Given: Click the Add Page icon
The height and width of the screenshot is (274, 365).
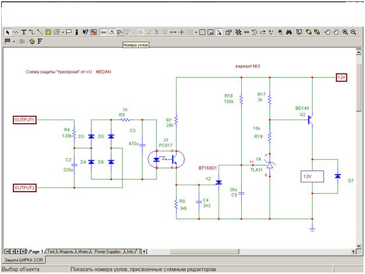Looking at the screenshot, I should (x=327, y=33).
